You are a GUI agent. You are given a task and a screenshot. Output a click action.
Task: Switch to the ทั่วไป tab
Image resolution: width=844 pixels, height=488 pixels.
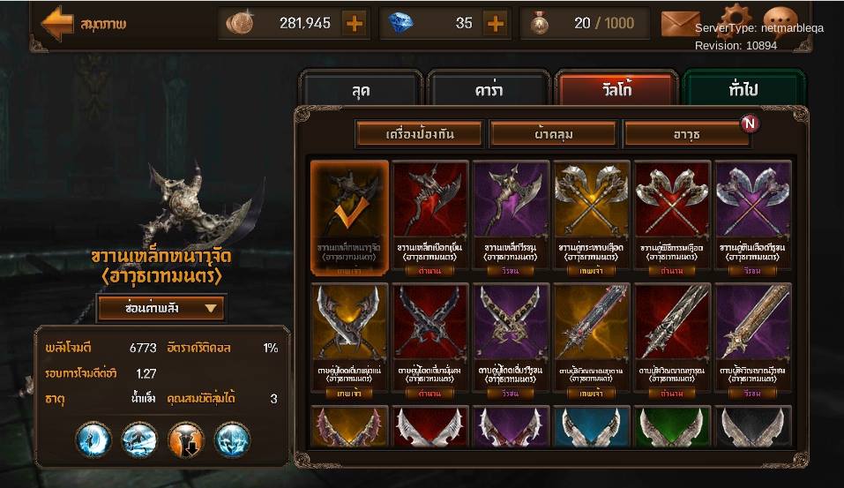coord(743,88)
